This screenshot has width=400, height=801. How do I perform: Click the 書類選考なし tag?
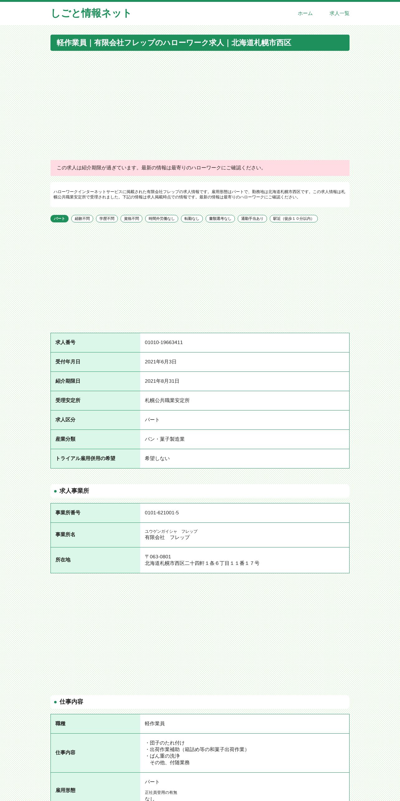point(220,219)
